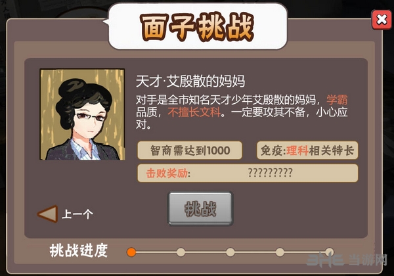Select the fifth and last progress dot

329,252
